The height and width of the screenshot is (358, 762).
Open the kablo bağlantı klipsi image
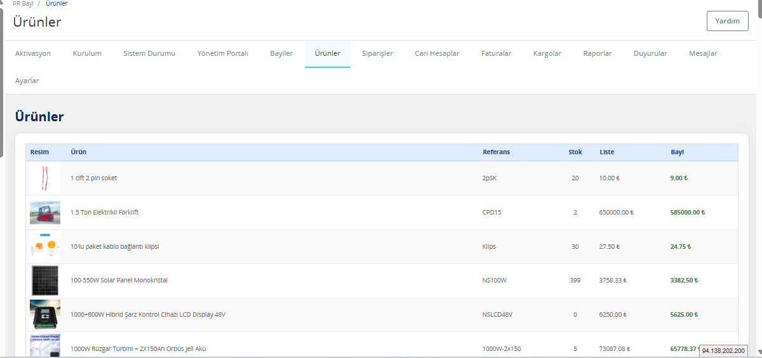45,247
